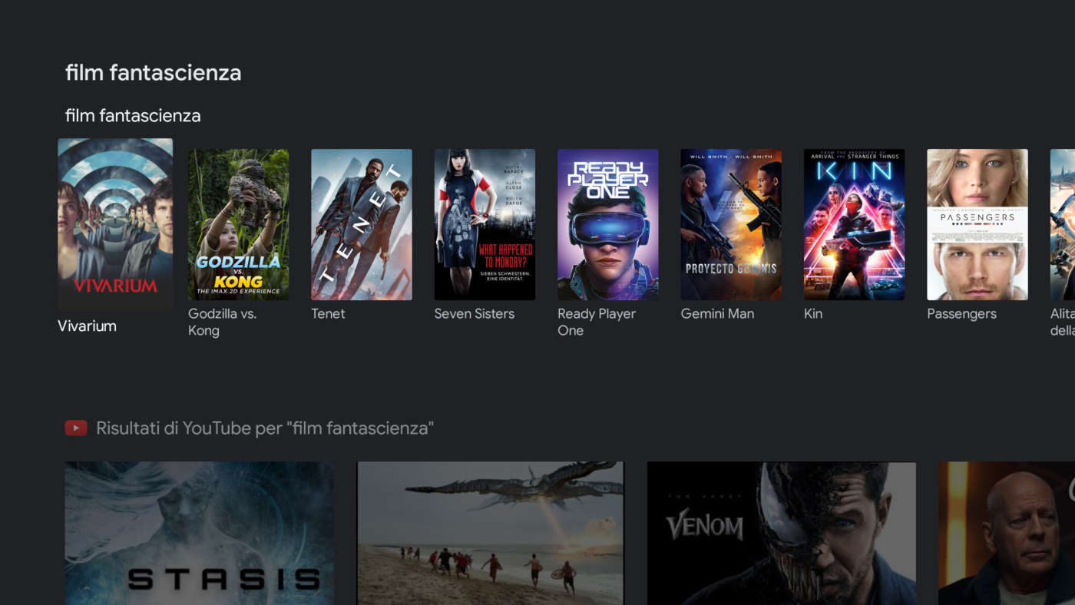Click the top "film fantascienza" search query

click(x=154, y=73)
